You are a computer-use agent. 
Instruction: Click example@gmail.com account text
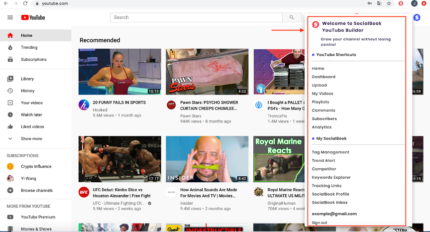tap(334, 214)
